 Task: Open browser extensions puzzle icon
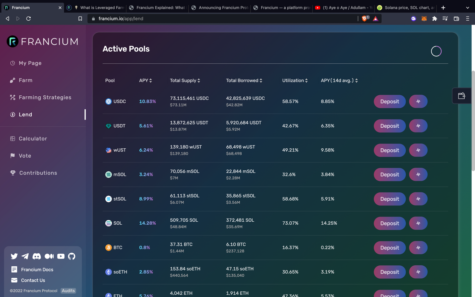pos(435,19)
